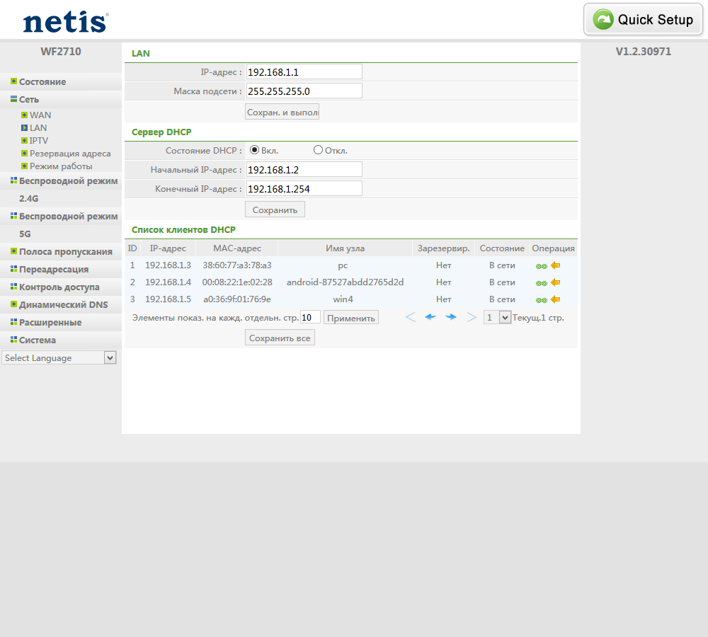
Task: Go to last page with thin right chevron
Action: tap(472, 317)
